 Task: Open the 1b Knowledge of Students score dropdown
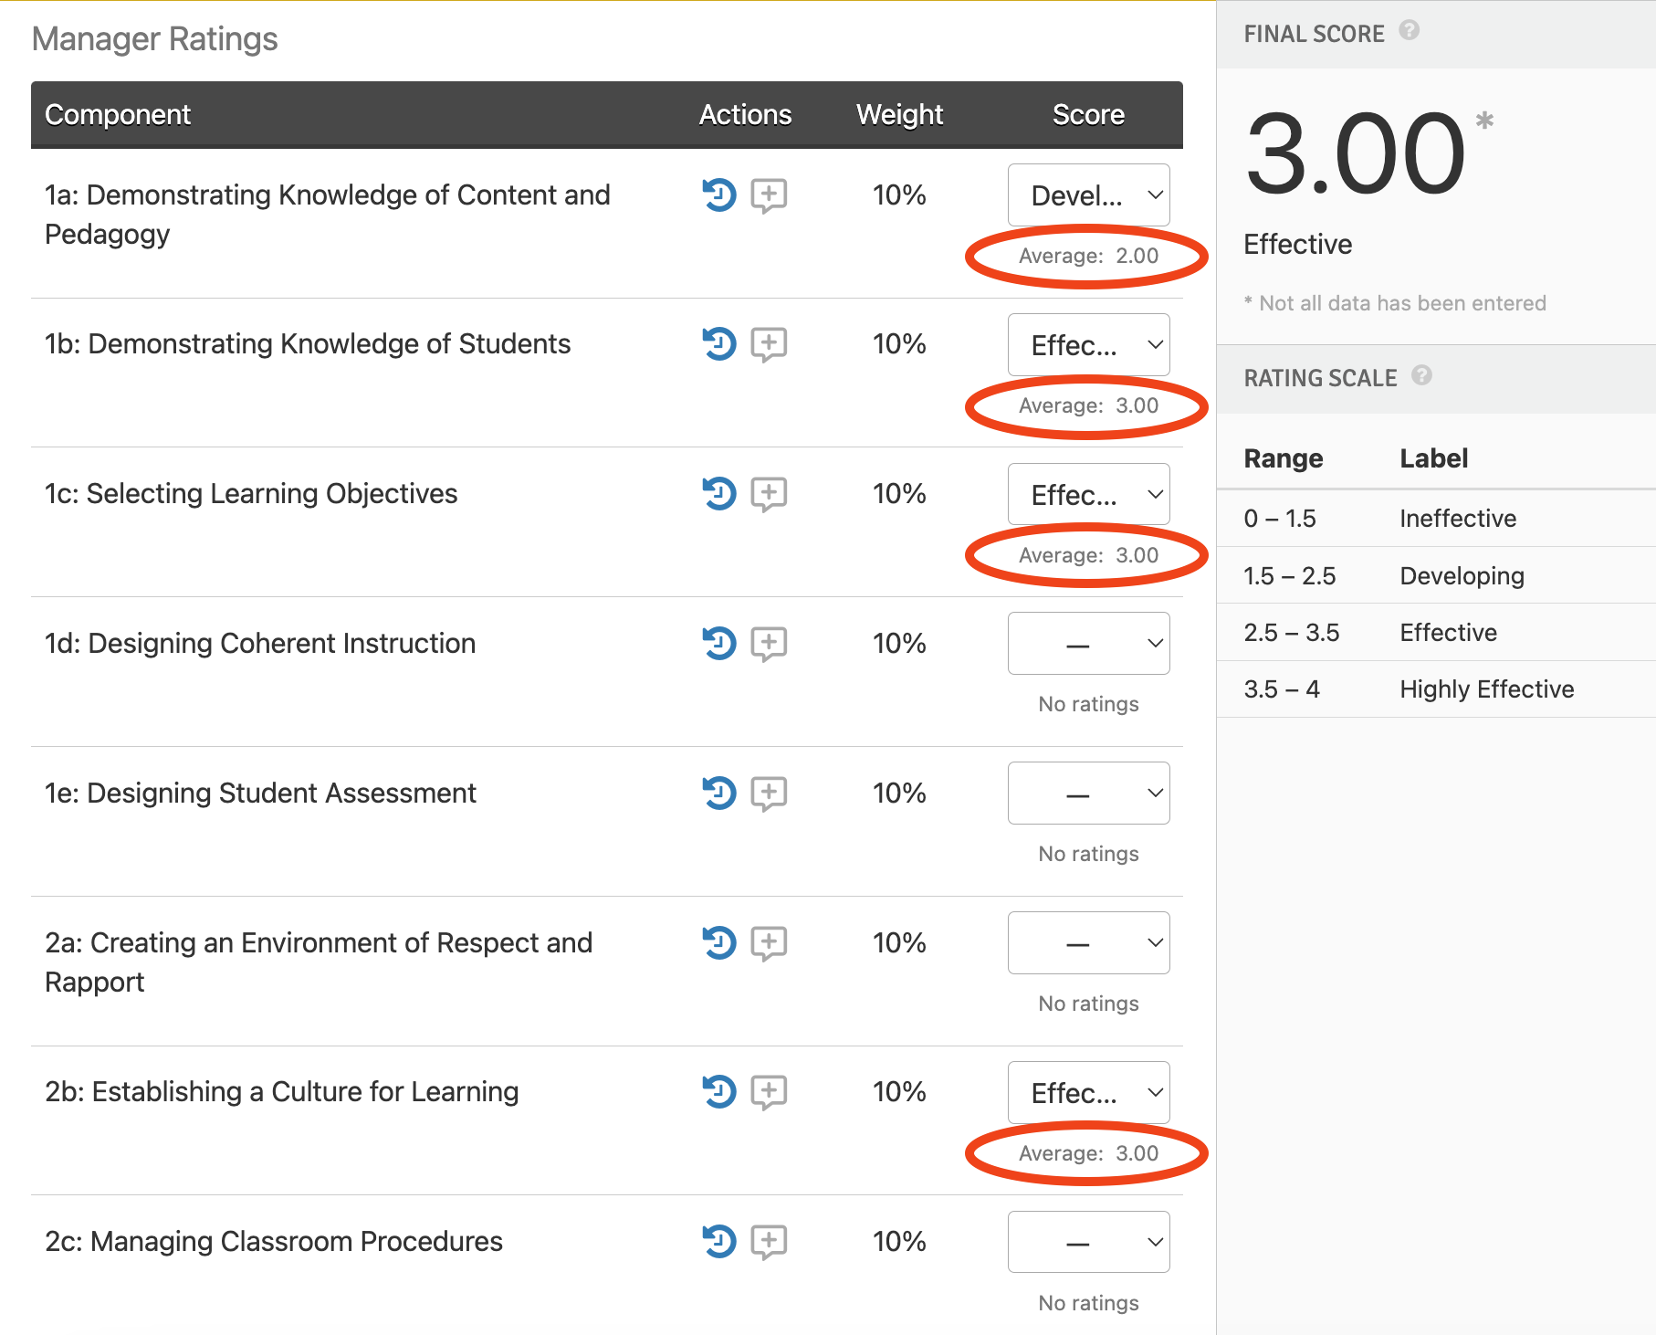pyautogui.click(x=1088, y=345)
